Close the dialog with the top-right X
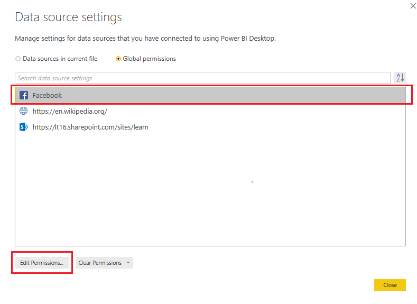 click(x=413, y=6)
